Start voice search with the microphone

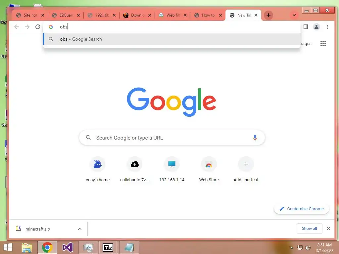pyautogui.click(x=255, y=138)
